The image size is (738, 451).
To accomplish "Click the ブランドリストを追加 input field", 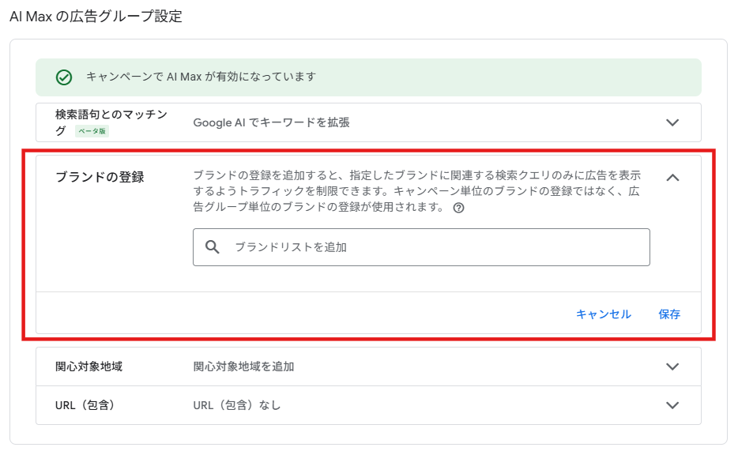I will click(421, 247).
